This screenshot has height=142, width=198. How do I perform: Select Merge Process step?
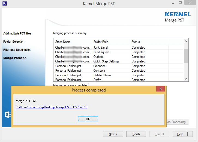point(15,58)
